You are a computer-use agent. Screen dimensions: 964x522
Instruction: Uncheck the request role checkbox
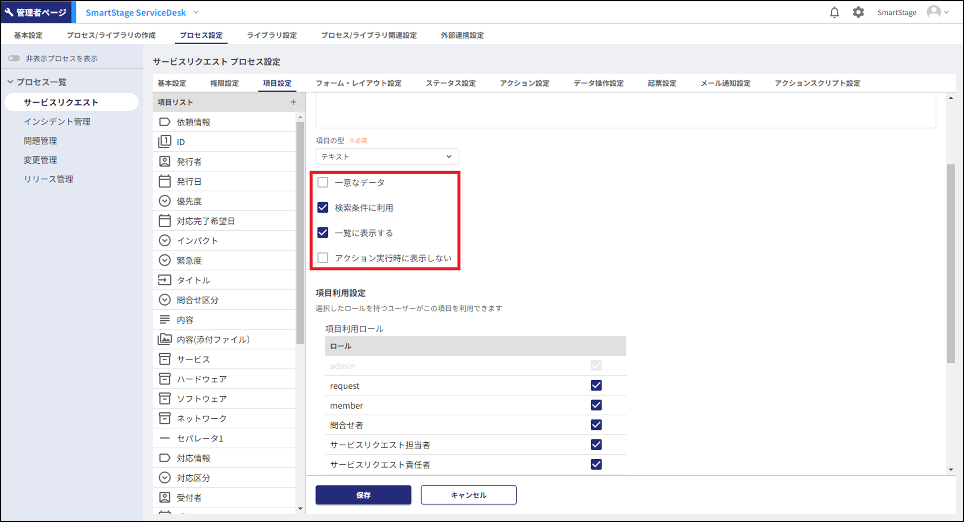(x=596, y=385)
